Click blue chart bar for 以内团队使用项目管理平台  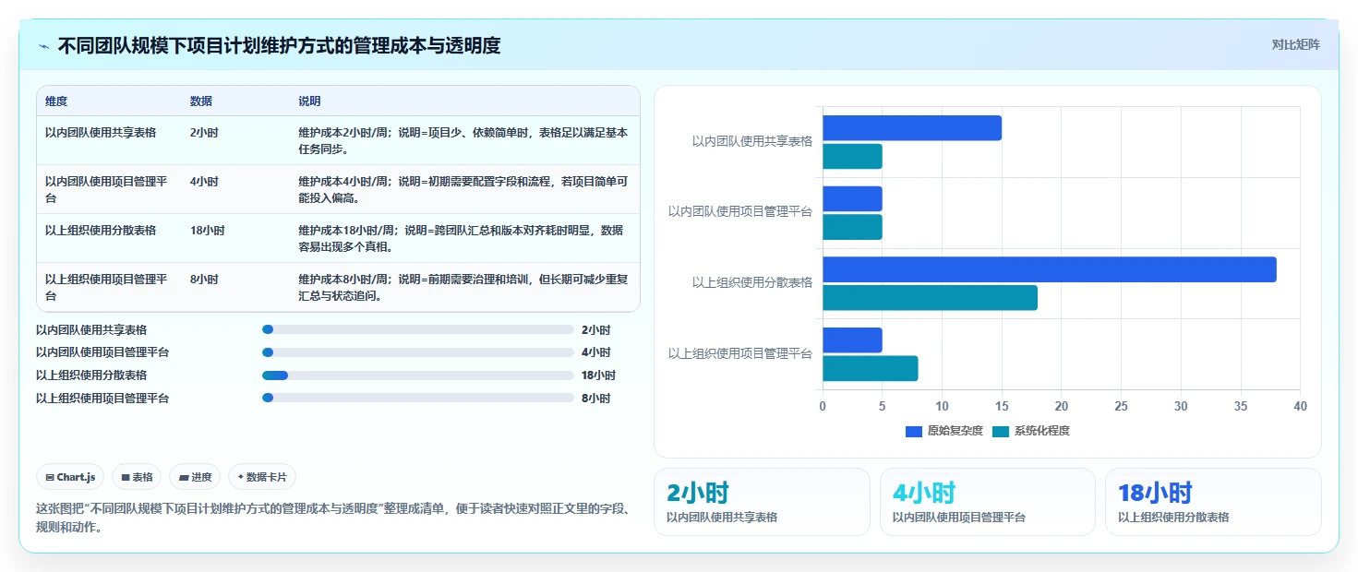[x=852, y=198]
